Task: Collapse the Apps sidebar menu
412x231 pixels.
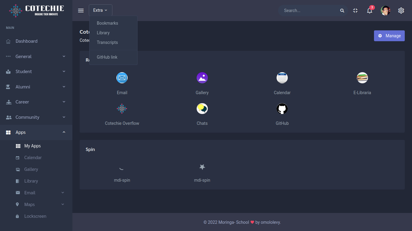Action: pos(36,132)
